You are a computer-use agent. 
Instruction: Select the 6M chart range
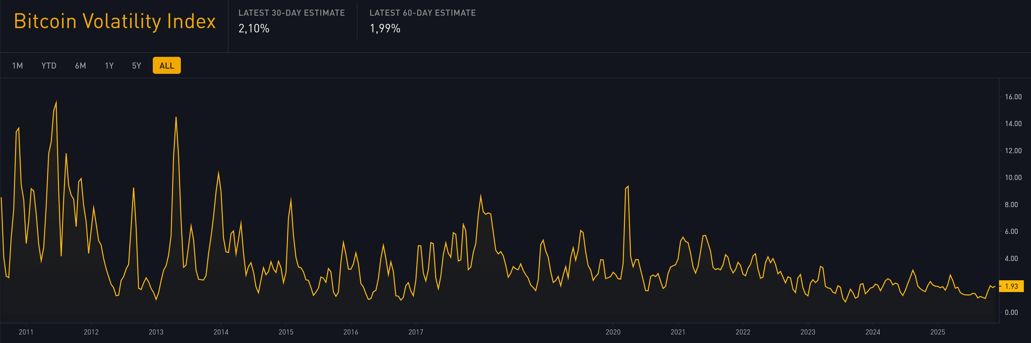click(80, 65)
